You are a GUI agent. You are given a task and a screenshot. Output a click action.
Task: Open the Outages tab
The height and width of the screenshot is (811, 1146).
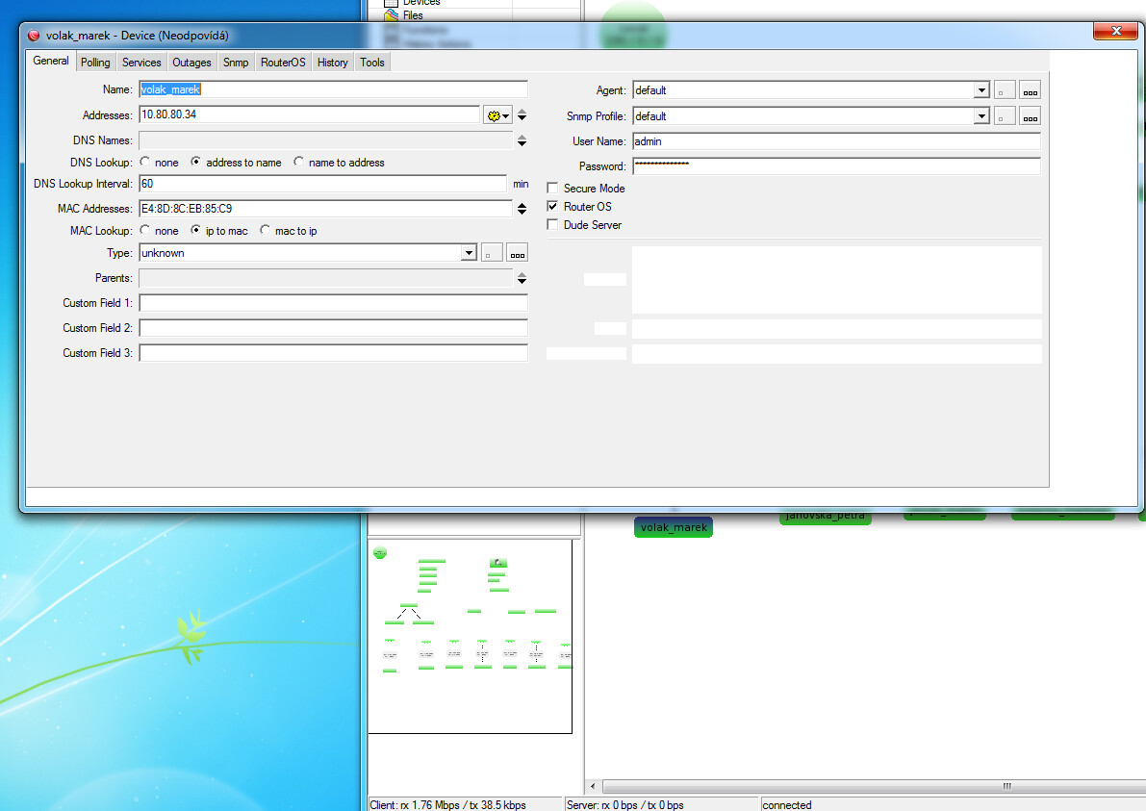click(x=191, y=62)
